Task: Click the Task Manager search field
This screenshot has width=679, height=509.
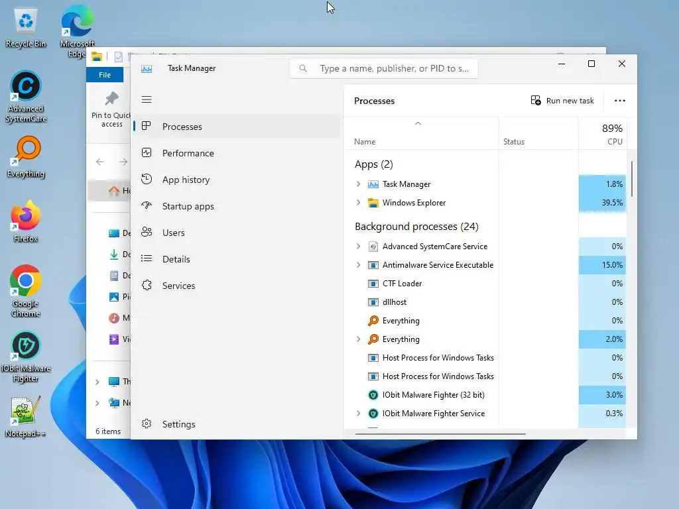Action: pyautogui.click(x=384, y=68)
